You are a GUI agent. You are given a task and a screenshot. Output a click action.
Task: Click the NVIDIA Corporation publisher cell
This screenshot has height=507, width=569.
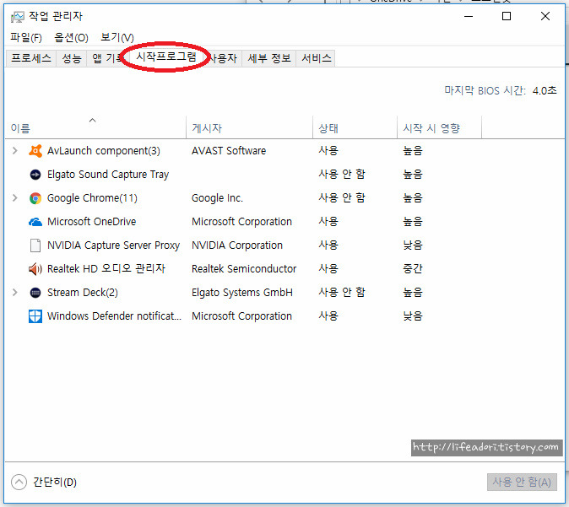237,245
